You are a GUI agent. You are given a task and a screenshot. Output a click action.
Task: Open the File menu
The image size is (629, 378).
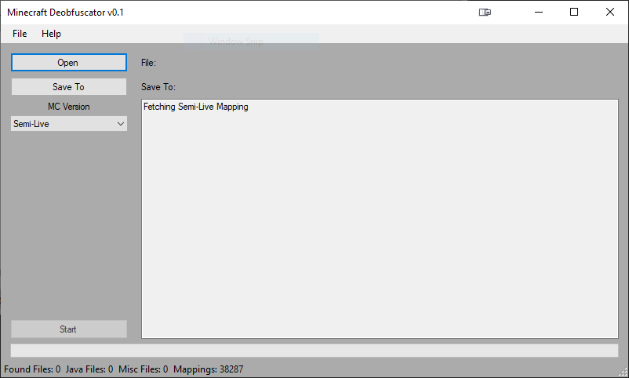pyautogui.click(x=20, y=34)
